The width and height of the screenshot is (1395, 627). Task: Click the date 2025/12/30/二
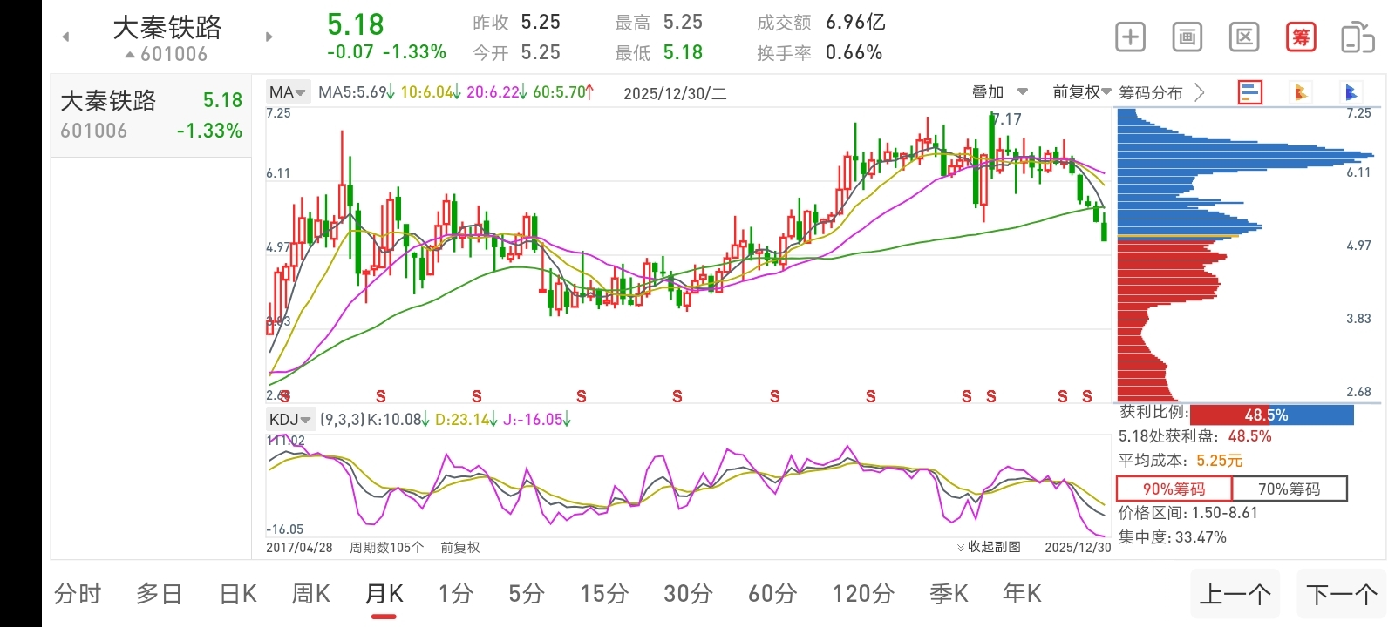click(x=675, y=93)
